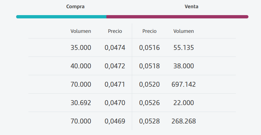Click the magenta Venta portion of bar

click(177, 17)
